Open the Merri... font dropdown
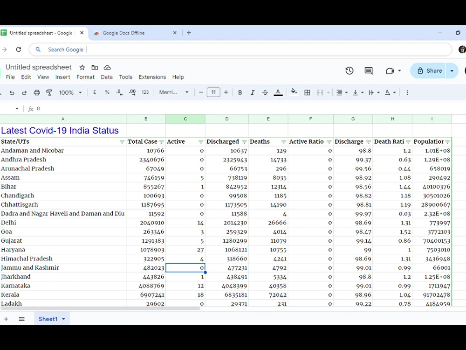 pos(174,92)
